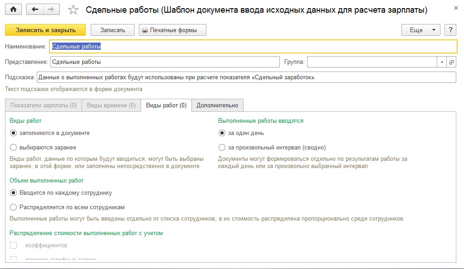The image size is (464, 269).
Task: Click the Записать и закрыть button
Action: (45, 30)
